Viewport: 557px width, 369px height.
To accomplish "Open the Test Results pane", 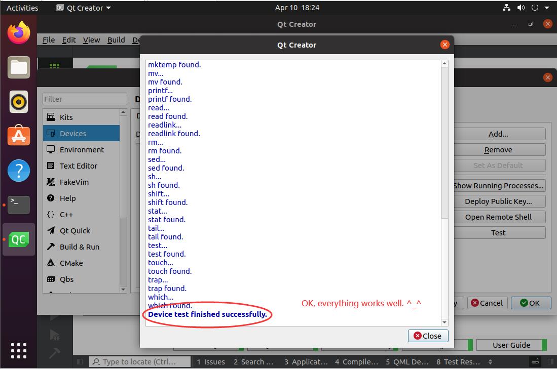I will (458, 362).
